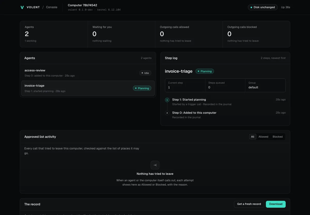
Task: Click the step 0 timeline marker
Action: pyautogui.click(x=167, y=113)
